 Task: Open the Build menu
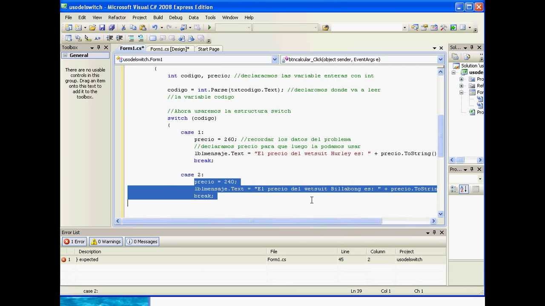(158, 17)
